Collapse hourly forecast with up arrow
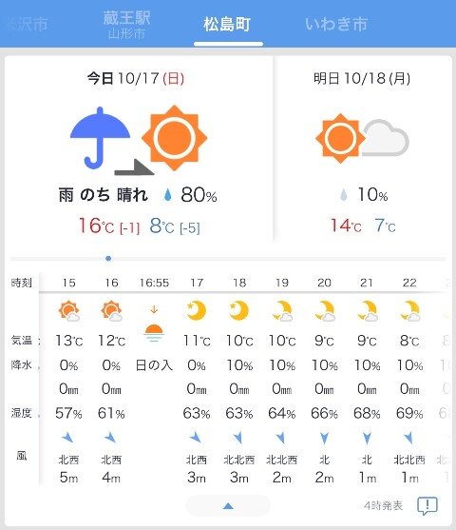 (228, 506)
